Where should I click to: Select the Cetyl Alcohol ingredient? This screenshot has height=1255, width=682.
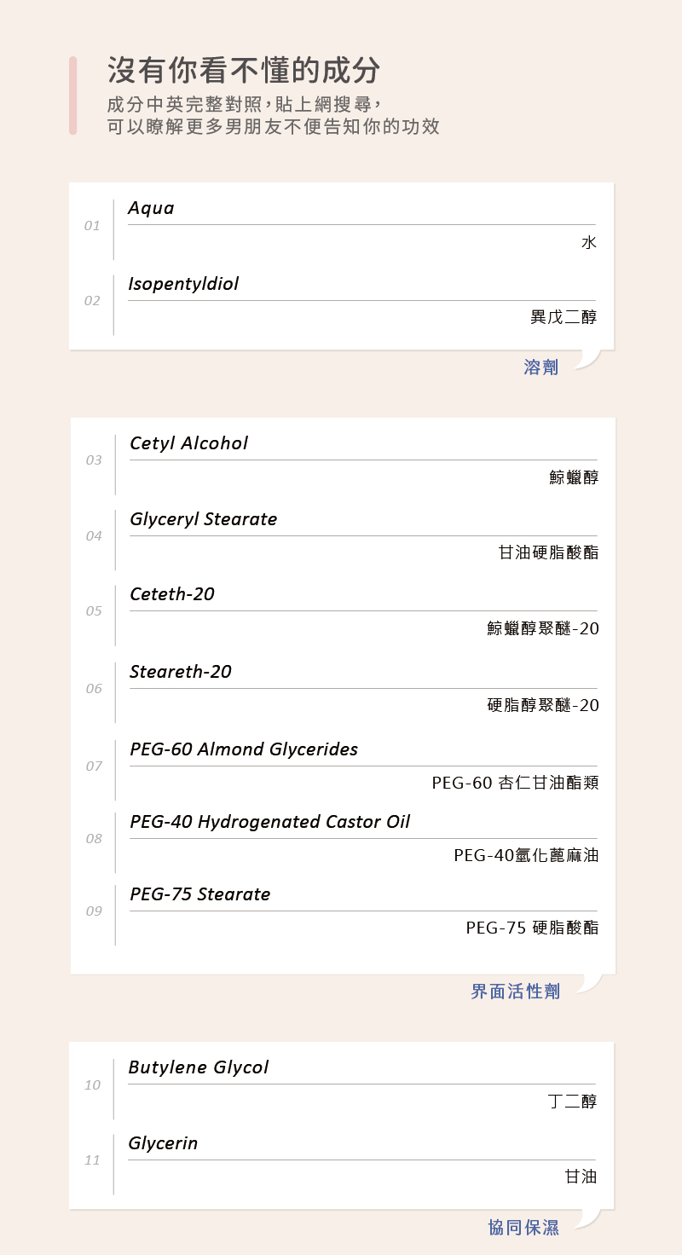click(x=188, y=443)
